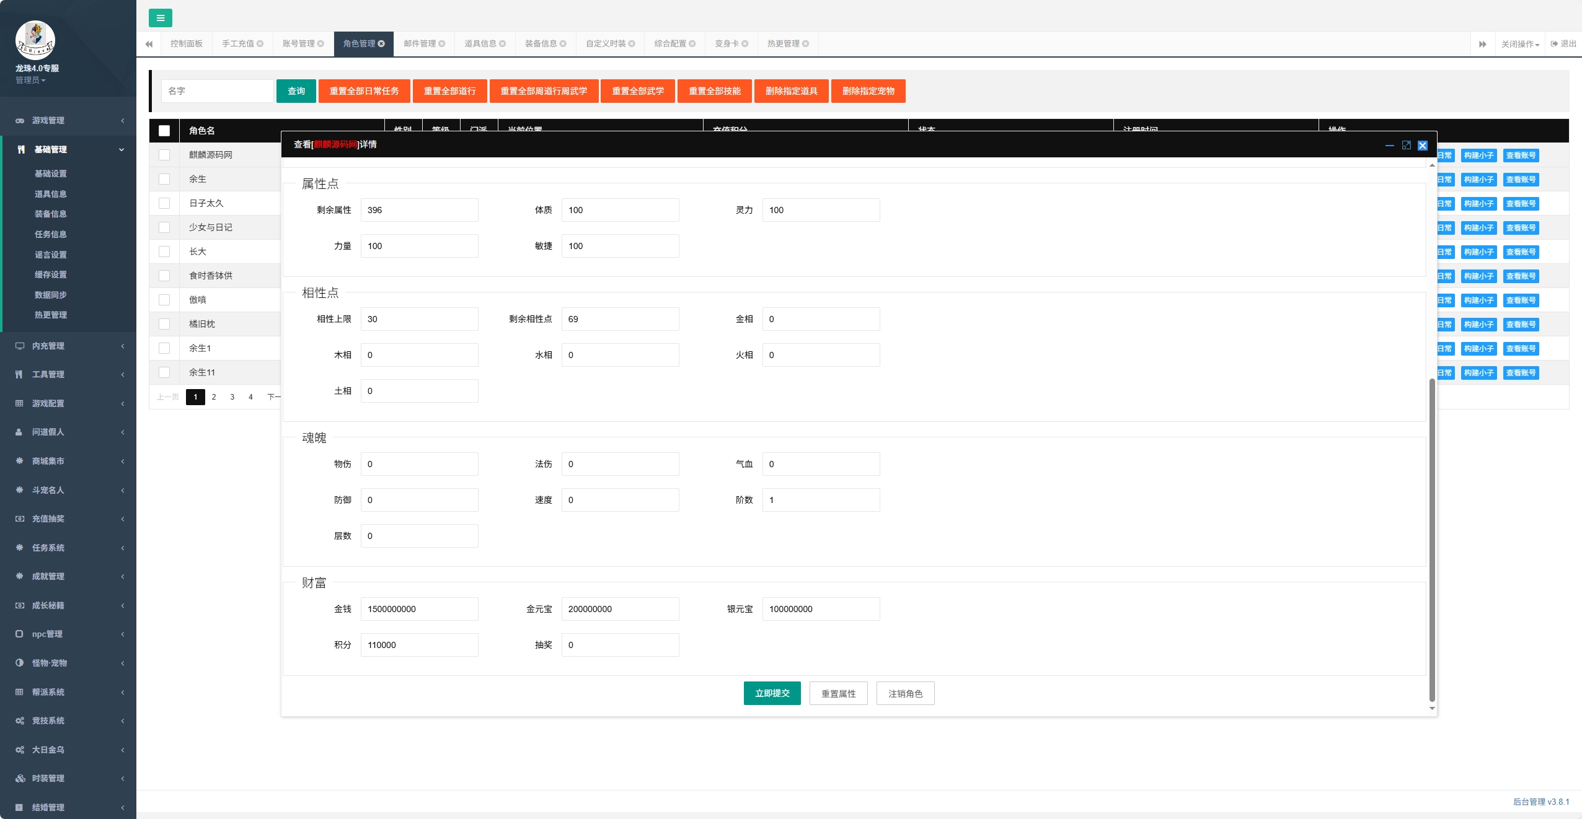
Task: Maximize the 详情 dialog
Action: (x=1407, y=145)
